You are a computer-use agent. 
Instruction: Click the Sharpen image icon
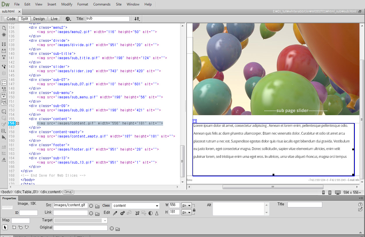(x=157, y=213)
